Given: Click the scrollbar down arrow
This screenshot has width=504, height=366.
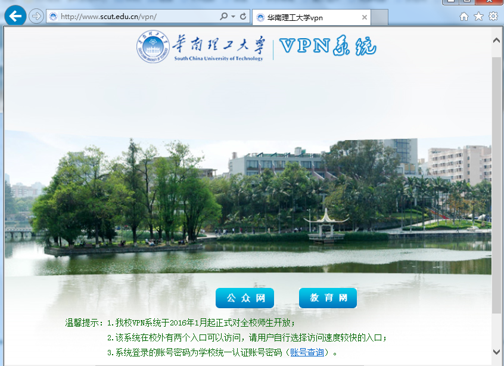Looking at the screenshot, I should click(x=496, y=352).
